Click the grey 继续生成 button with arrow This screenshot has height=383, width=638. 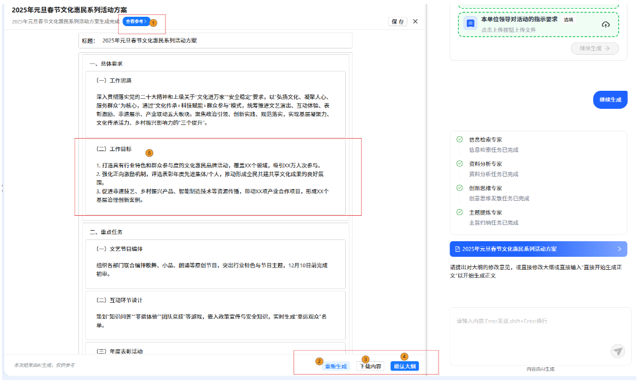(x=594, y=48)
